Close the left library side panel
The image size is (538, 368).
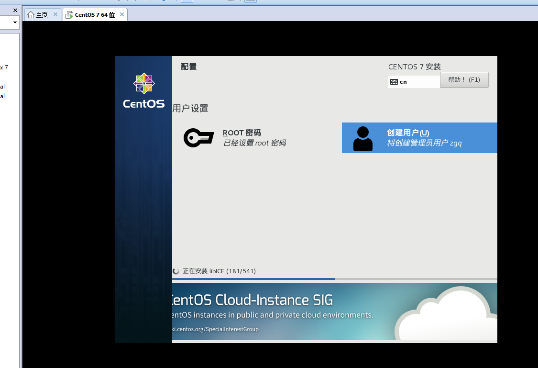tap(15, 11)
